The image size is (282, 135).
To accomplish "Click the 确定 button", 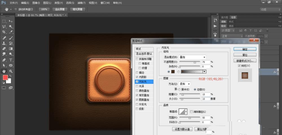I will [x=245, y=49].
